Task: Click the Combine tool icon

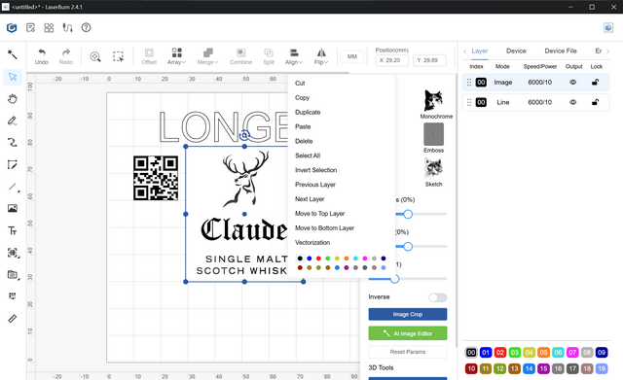Action: pos(240,56)
